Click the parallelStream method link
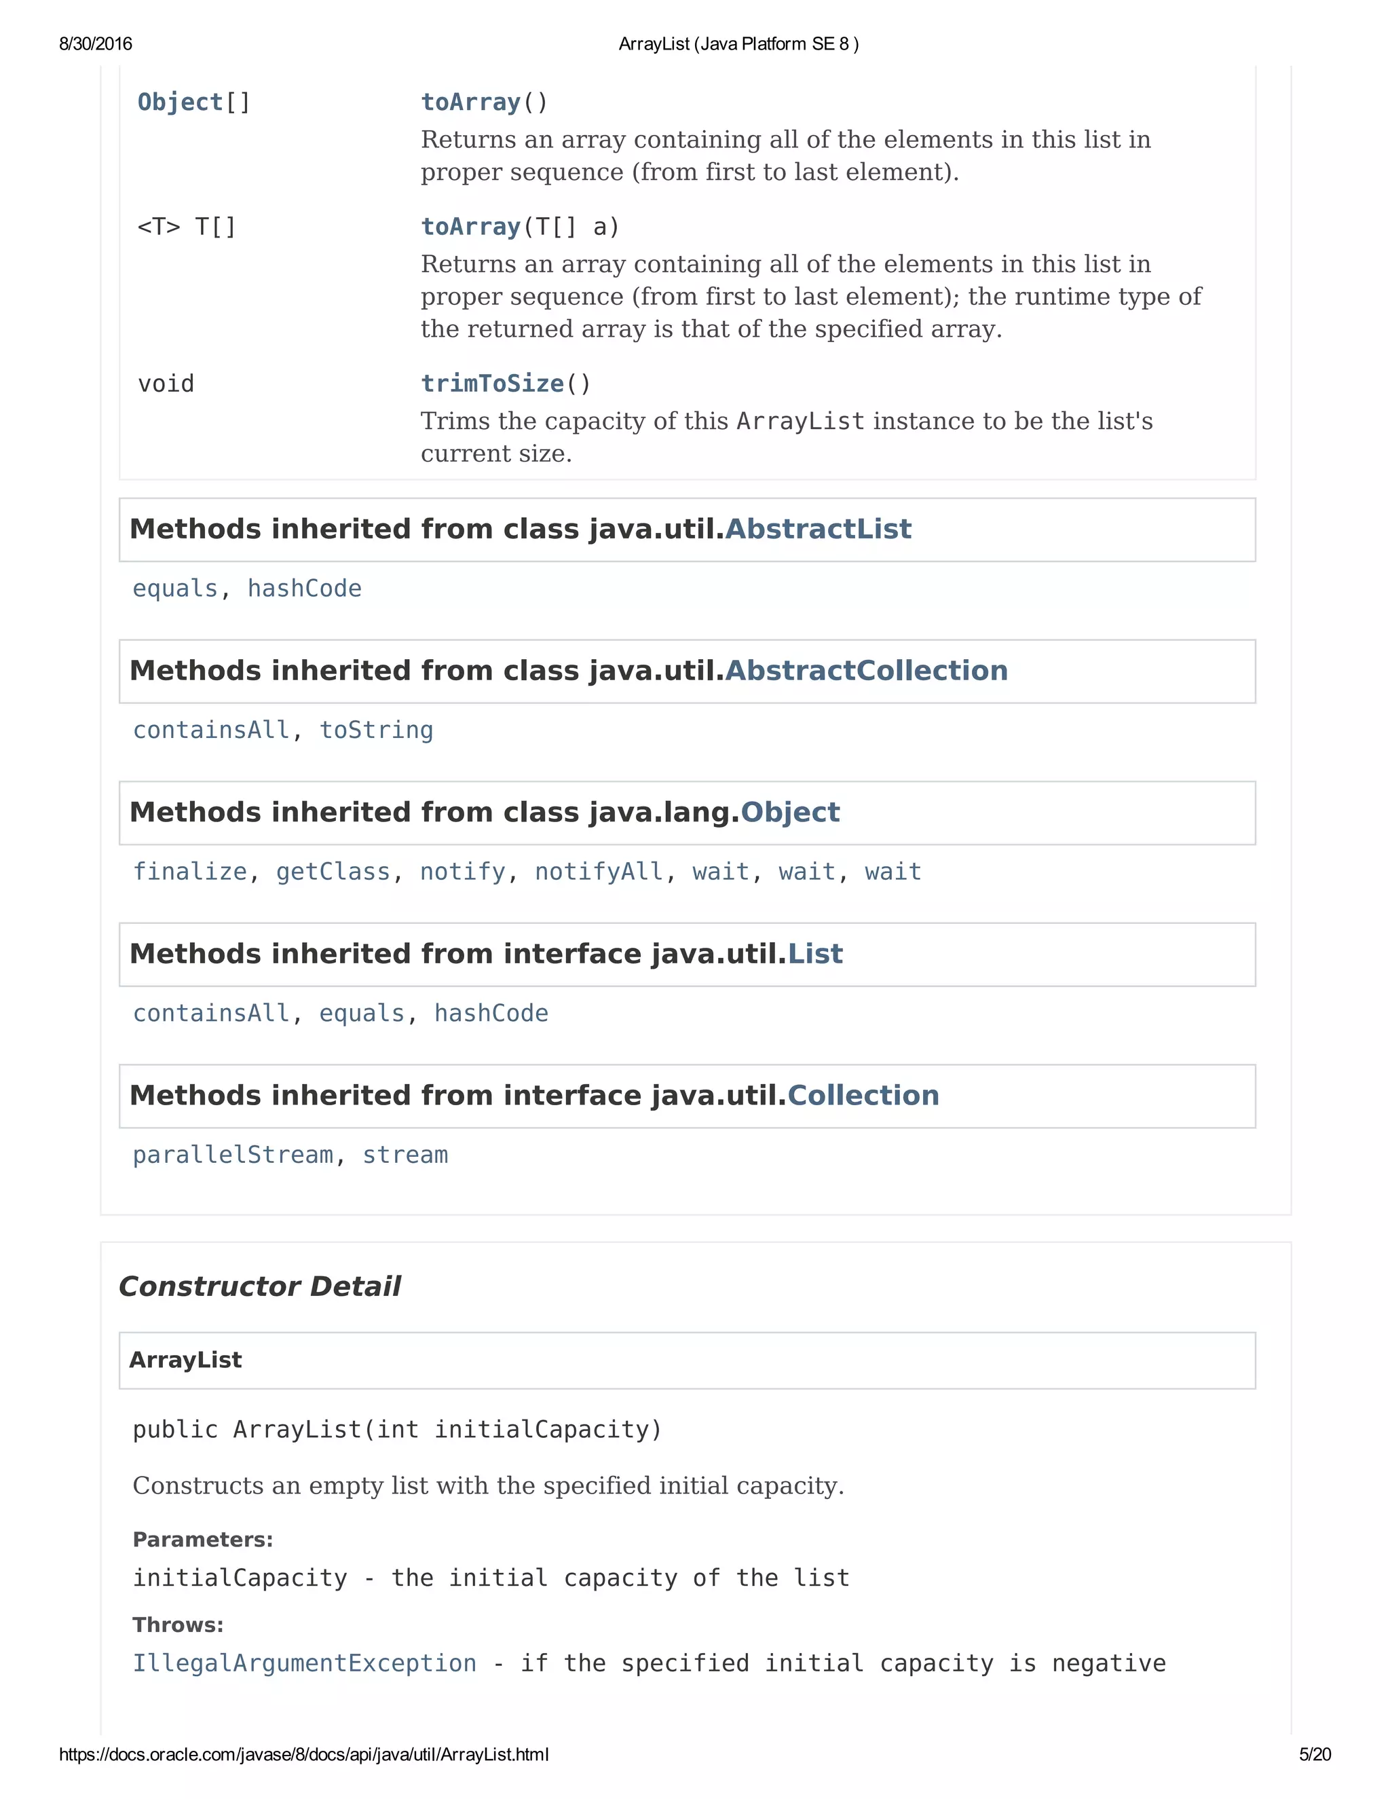Viewport: 1390px width, 1799px height. pyautogui.click(x=232, y=1155)
